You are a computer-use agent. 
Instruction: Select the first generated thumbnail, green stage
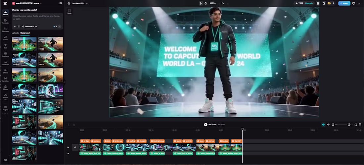pos(24,44)
